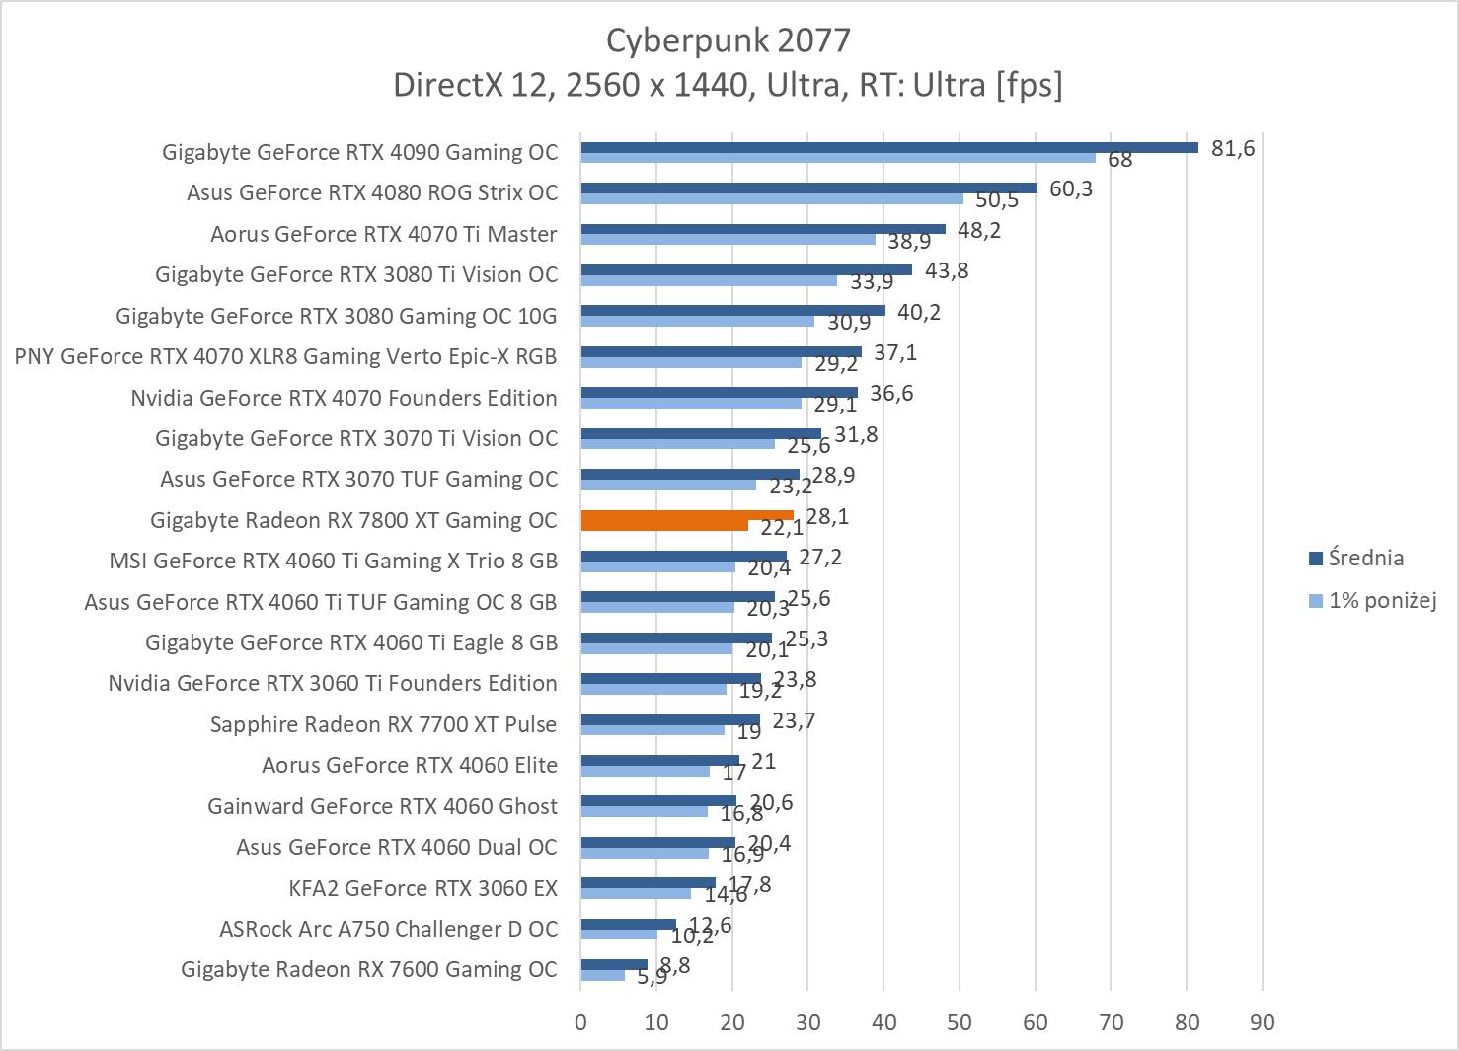Click the dark blue Średnia legend swatch
Screen dimensions: 1459x1051
[1315, 559]
